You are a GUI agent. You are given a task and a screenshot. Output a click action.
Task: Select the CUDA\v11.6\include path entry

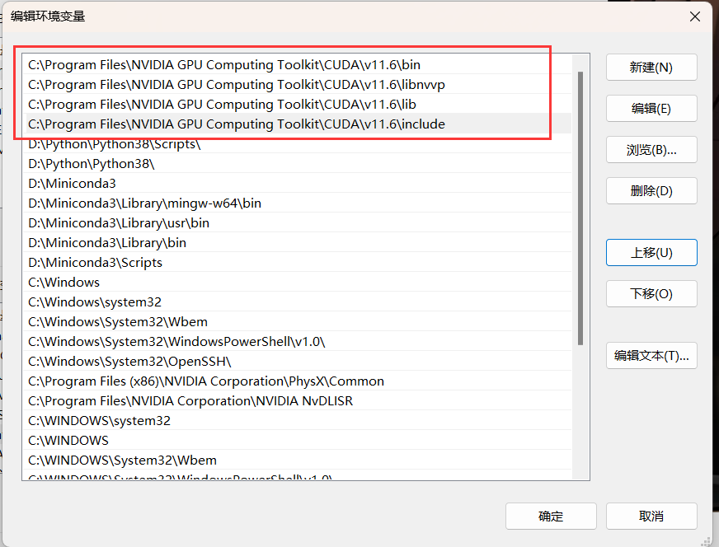click(298, 124)
